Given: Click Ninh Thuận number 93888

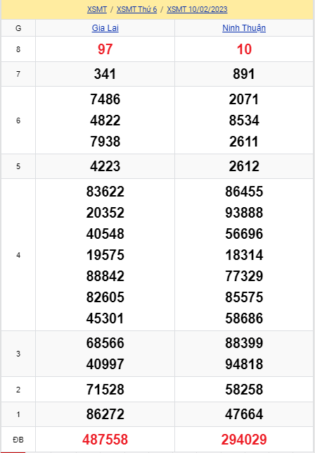Looking at the screenshot, I should tap(244, 213).
